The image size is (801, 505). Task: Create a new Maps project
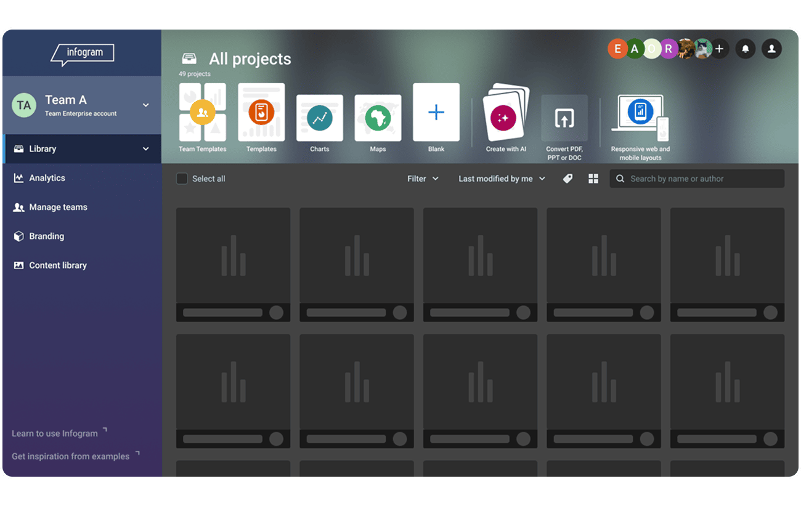point(378,124)
